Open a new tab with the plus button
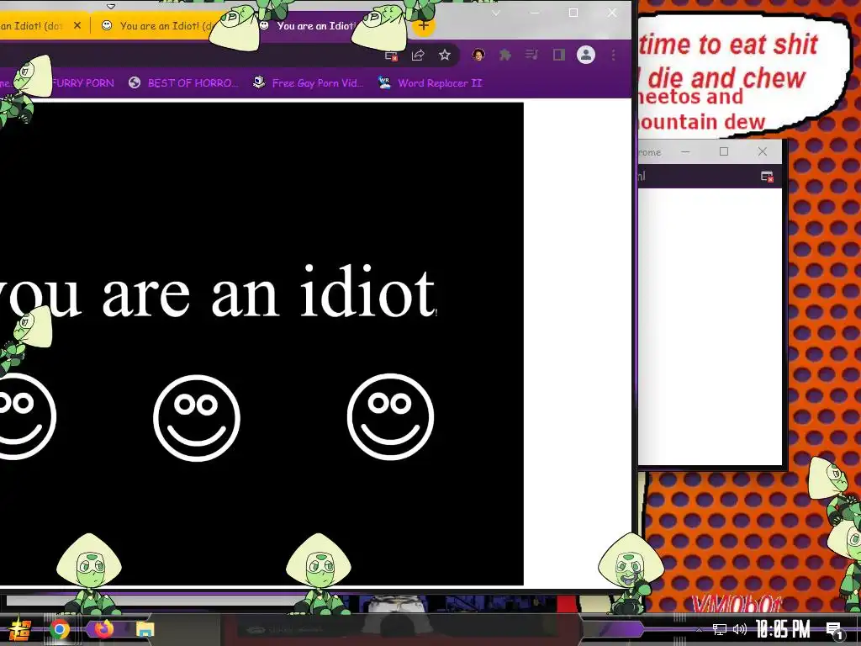Viewport: 861px width, 646px height. tap(424, 25)
